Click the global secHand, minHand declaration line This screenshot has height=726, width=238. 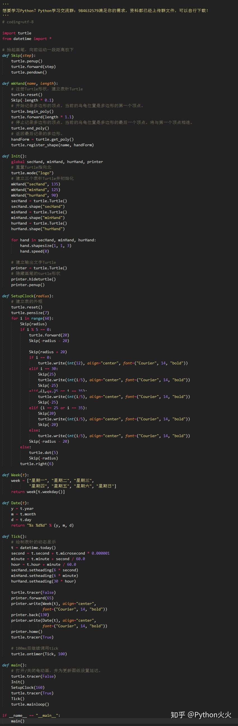[57, 162]
